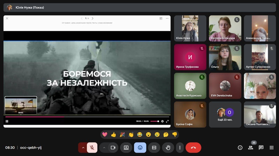
Task: Open more options three-dot menu
Action: click(180, 148)
